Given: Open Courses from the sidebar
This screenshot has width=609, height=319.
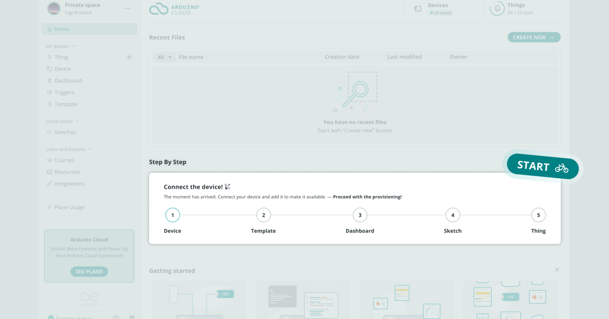Looking at the screenshot, I should (64, 160).
